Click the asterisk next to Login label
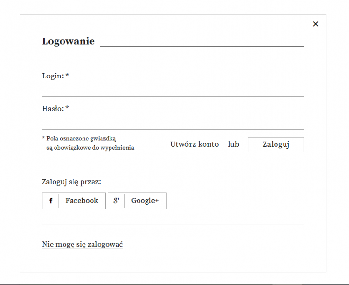 [67, 76]
